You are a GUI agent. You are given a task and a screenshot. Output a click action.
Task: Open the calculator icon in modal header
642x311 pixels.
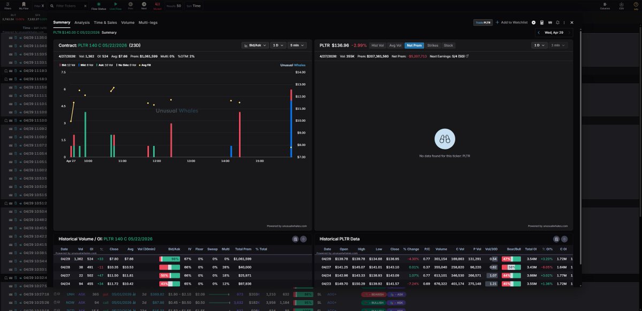(542, 22)
